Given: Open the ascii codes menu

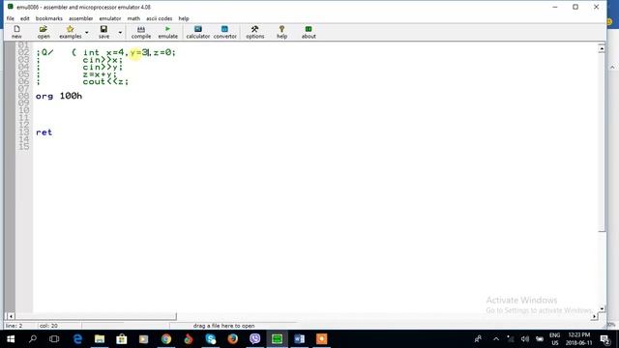Looking at the screenshot, I should pos(159,18).
